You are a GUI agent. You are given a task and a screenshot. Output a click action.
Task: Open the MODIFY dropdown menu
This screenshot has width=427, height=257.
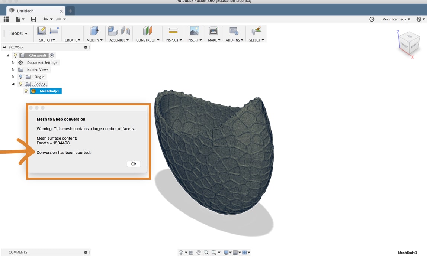click(95, 40)
